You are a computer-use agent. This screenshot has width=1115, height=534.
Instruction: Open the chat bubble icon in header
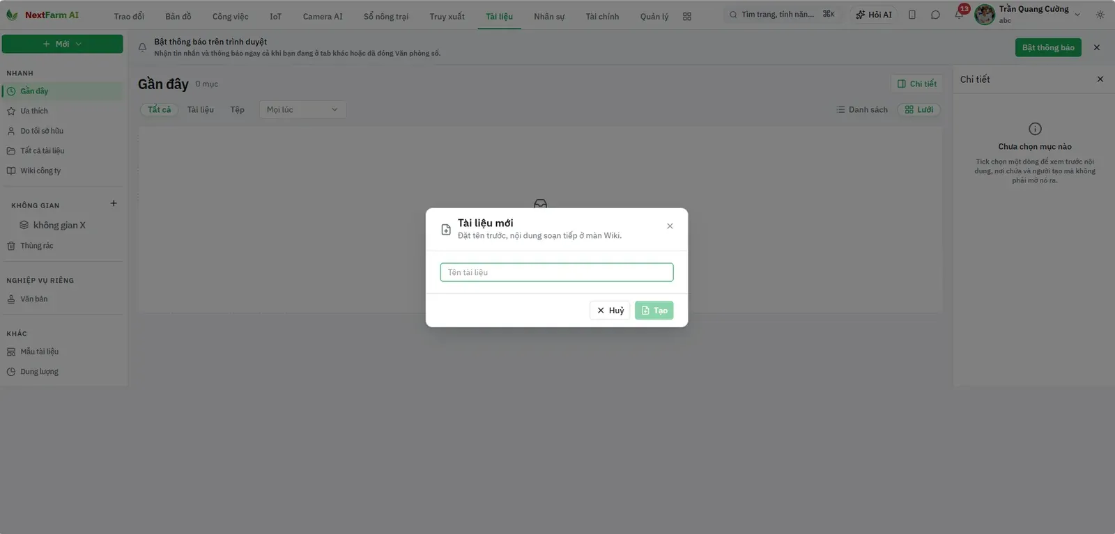(935, 15)
